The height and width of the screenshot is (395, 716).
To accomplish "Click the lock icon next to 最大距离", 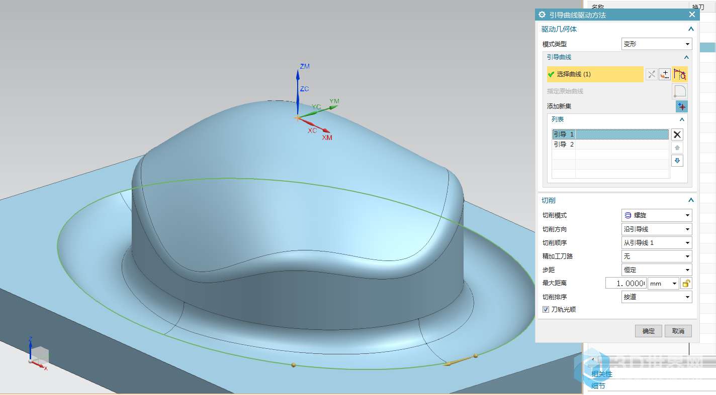I will pos(686,284).
